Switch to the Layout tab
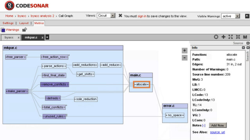 [x=24, y=23]
